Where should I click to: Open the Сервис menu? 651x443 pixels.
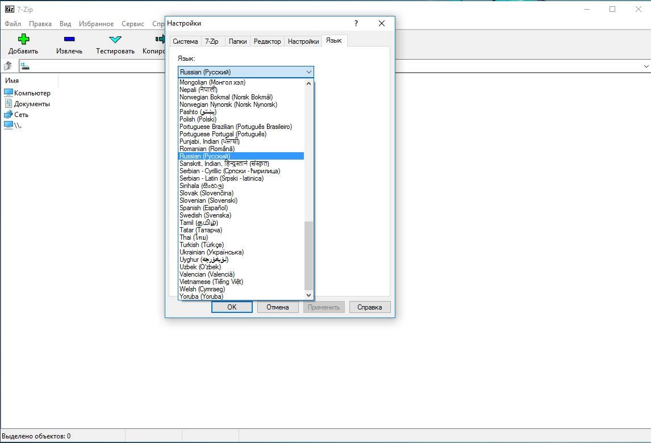(133, 24)
